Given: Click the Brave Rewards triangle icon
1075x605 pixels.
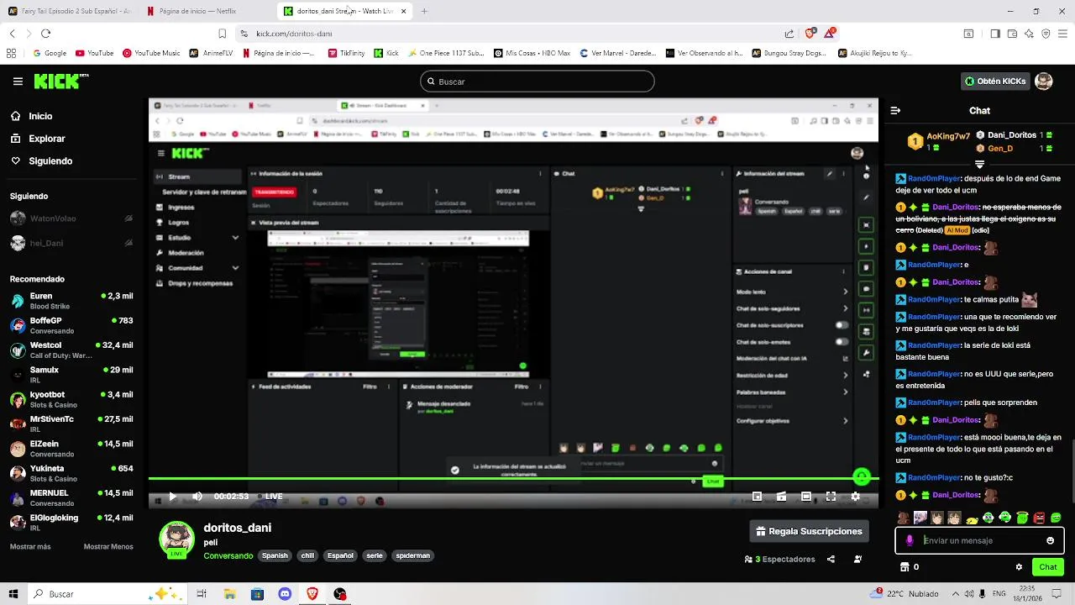Looking at the screenshot, I should pos(830,34).
